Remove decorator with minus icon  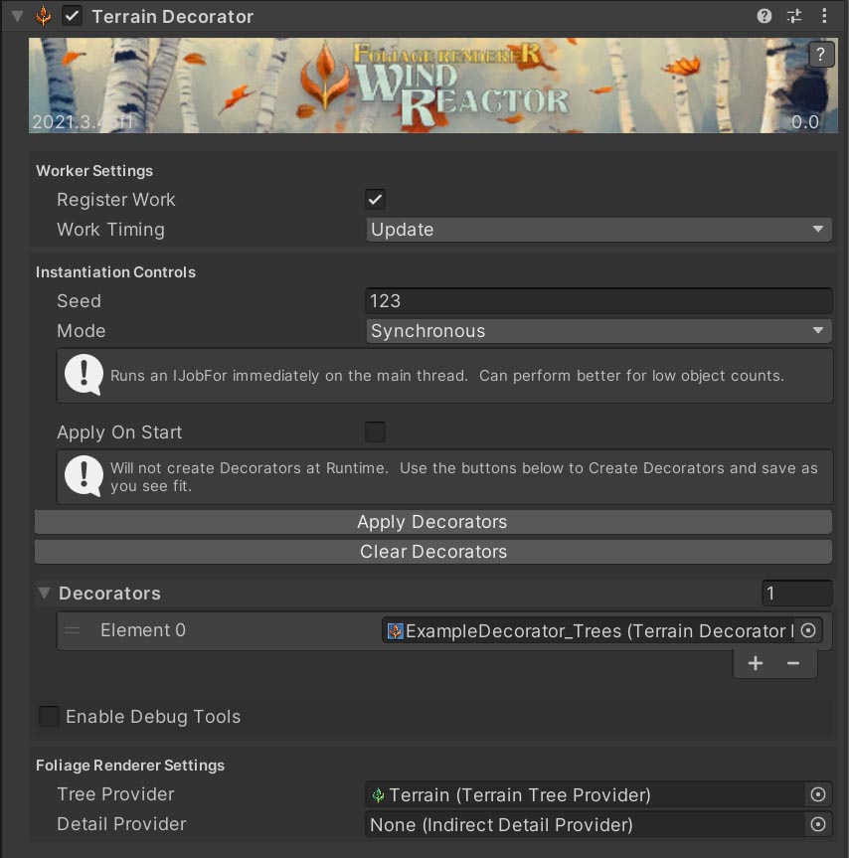pyautogui.click(x=793, y=663)
